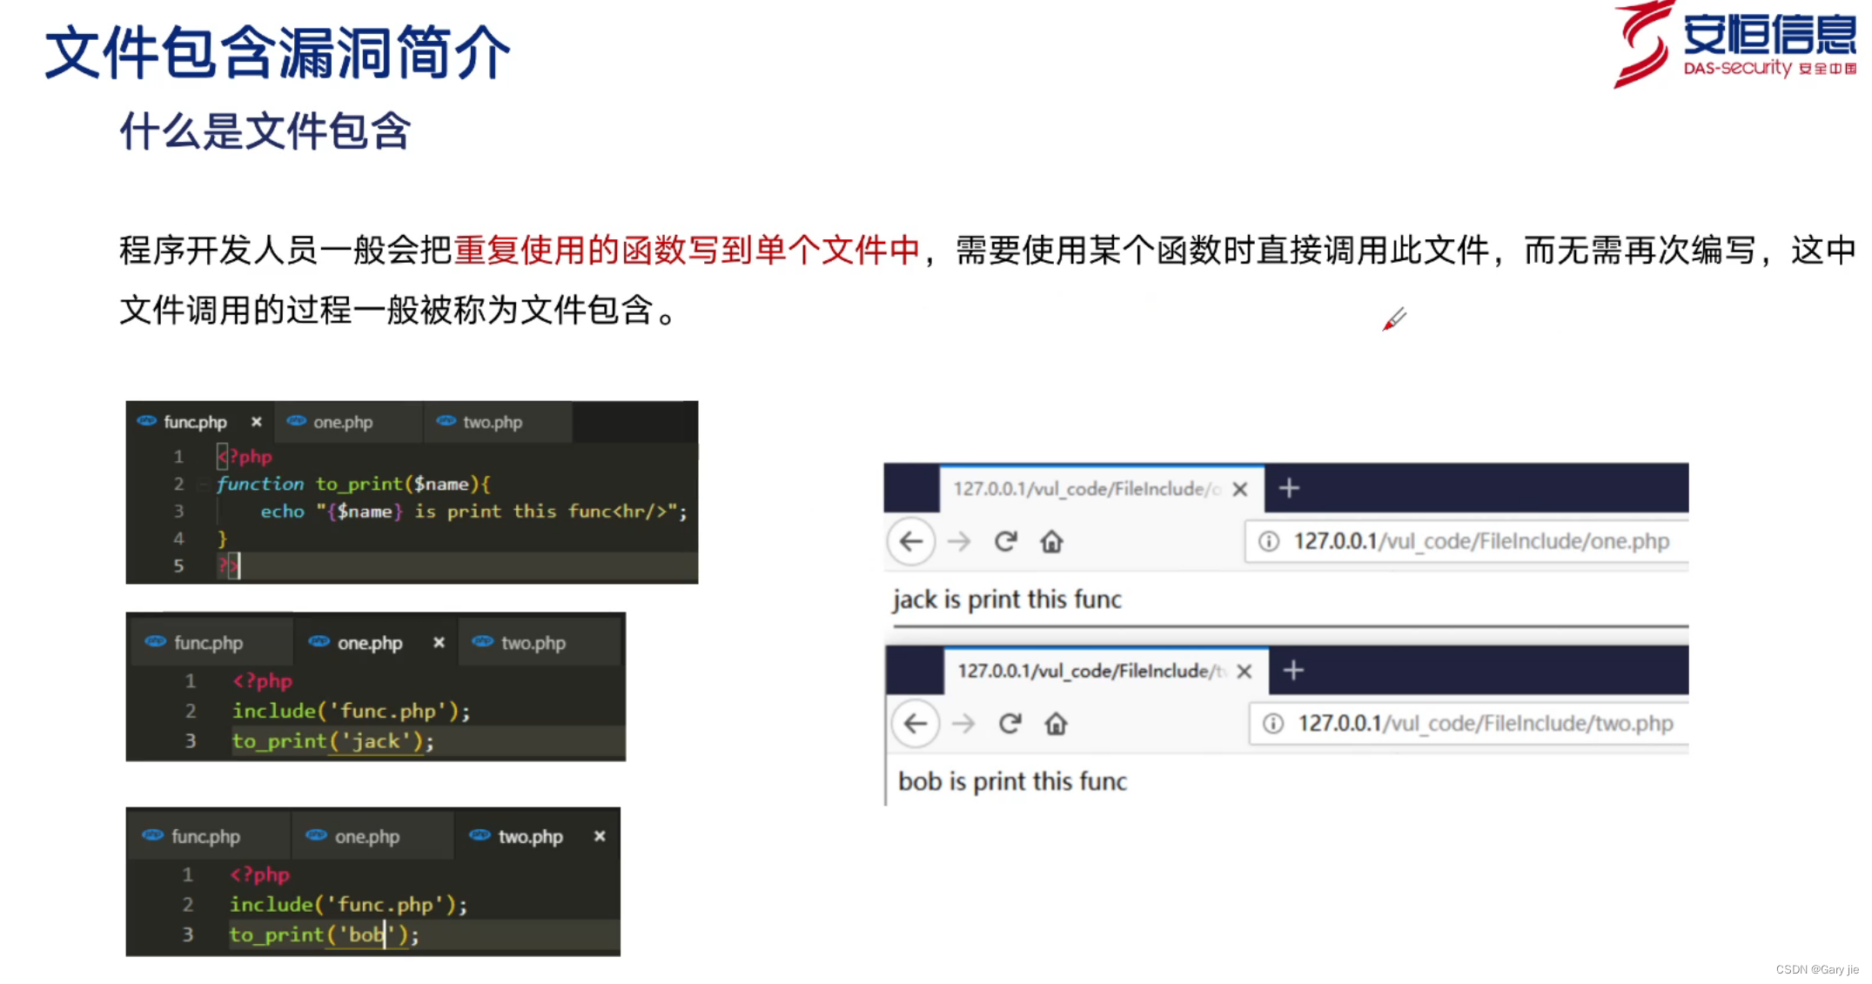Screen dimensions: 1872x984
Task: Click 'jack is print this func' page output
Action: pos(1007,599)
